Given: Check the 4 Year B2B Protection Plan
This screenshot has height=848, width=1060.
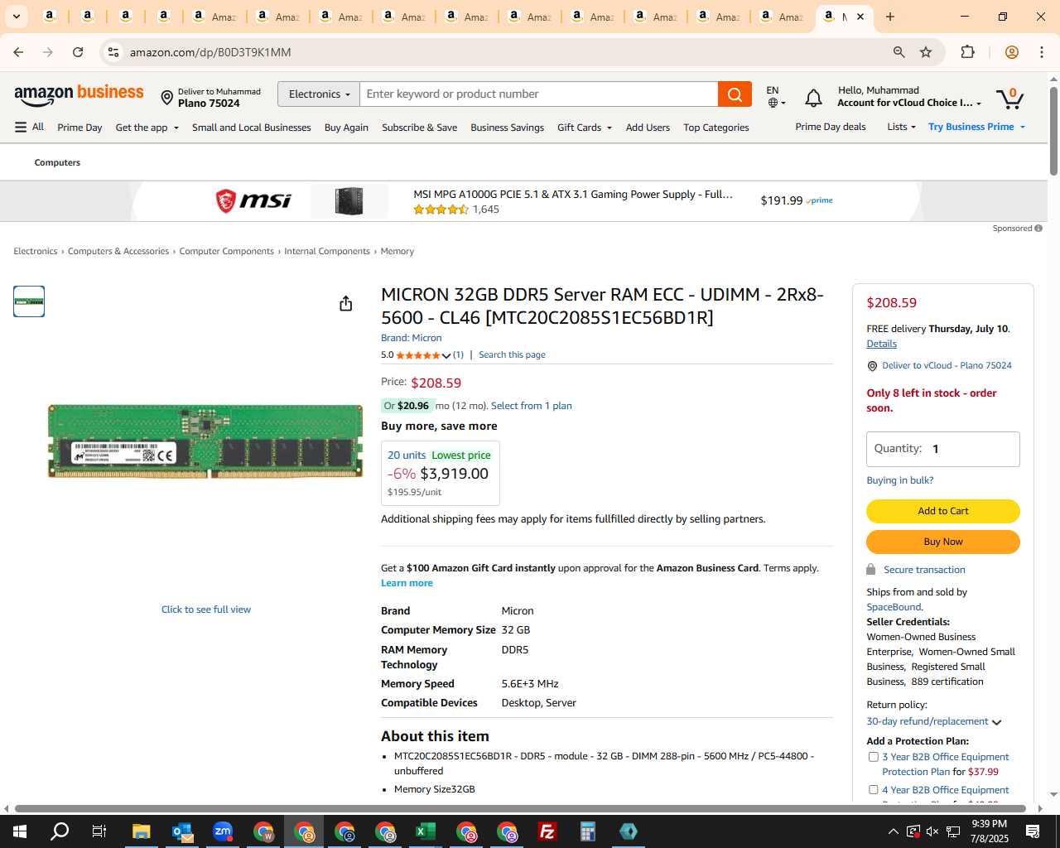Looking at the screenshot, I should [873, 790].
